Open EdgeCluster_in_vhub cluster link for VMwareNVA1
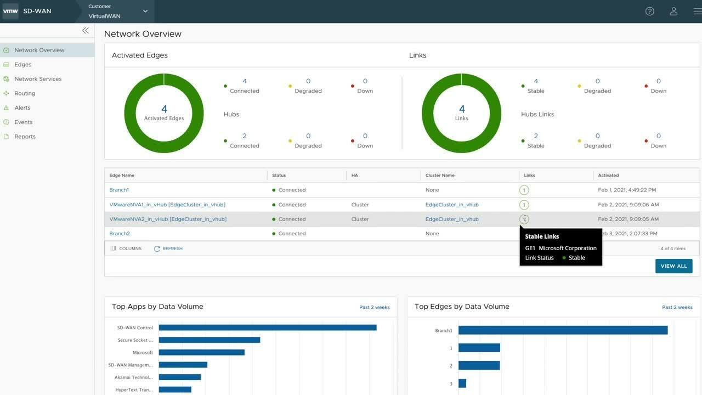 point(452,205)
